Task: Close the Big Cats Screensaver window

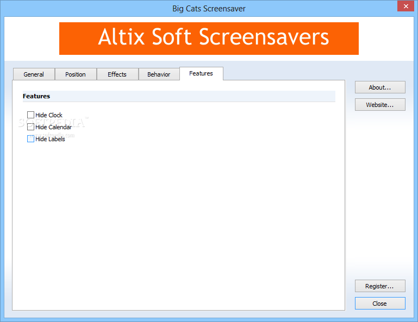Action: tap(405, 6)
